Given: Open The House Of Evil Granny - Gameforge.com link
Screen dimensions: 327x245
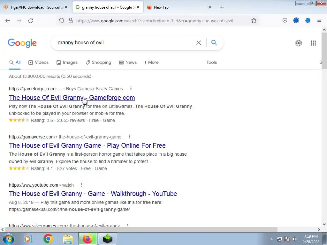Looking at the screenshot, I should tap(72, 98).
